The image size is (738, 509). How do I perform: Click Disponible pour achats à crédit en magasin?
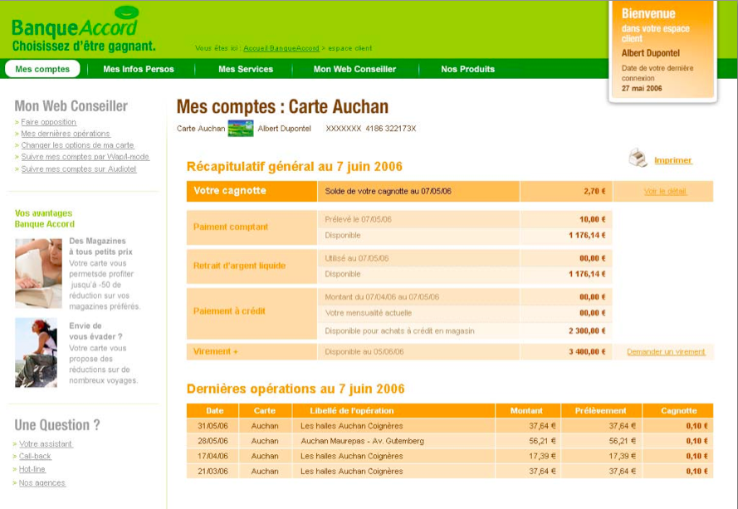coord(399,331)
